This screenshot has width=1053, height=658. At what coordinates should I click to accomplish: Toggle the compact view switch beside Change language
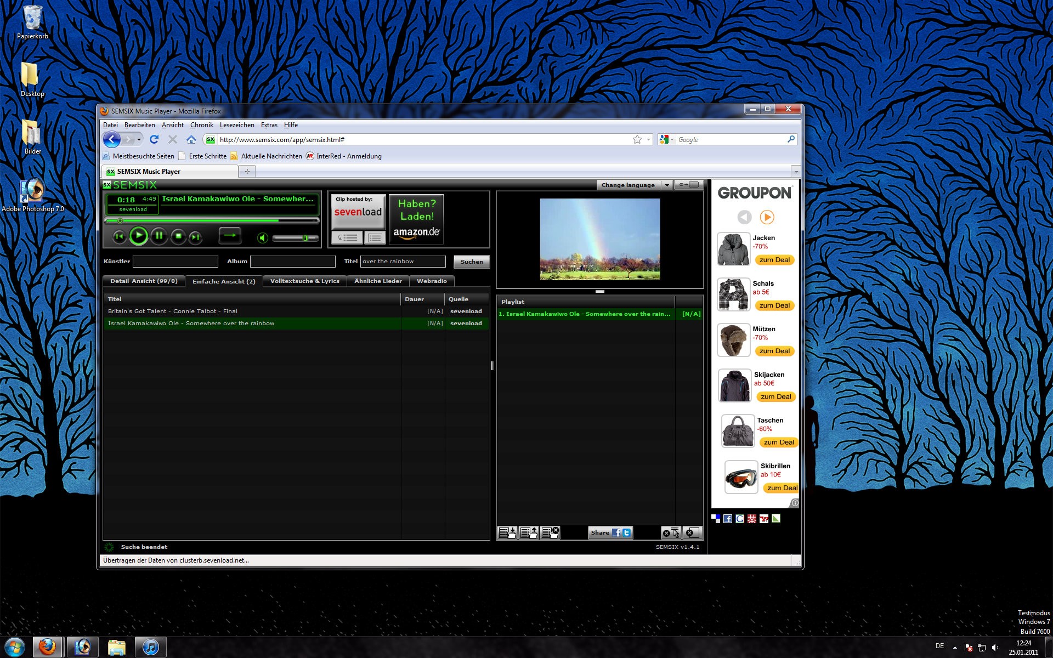click(x=689, y=185)
